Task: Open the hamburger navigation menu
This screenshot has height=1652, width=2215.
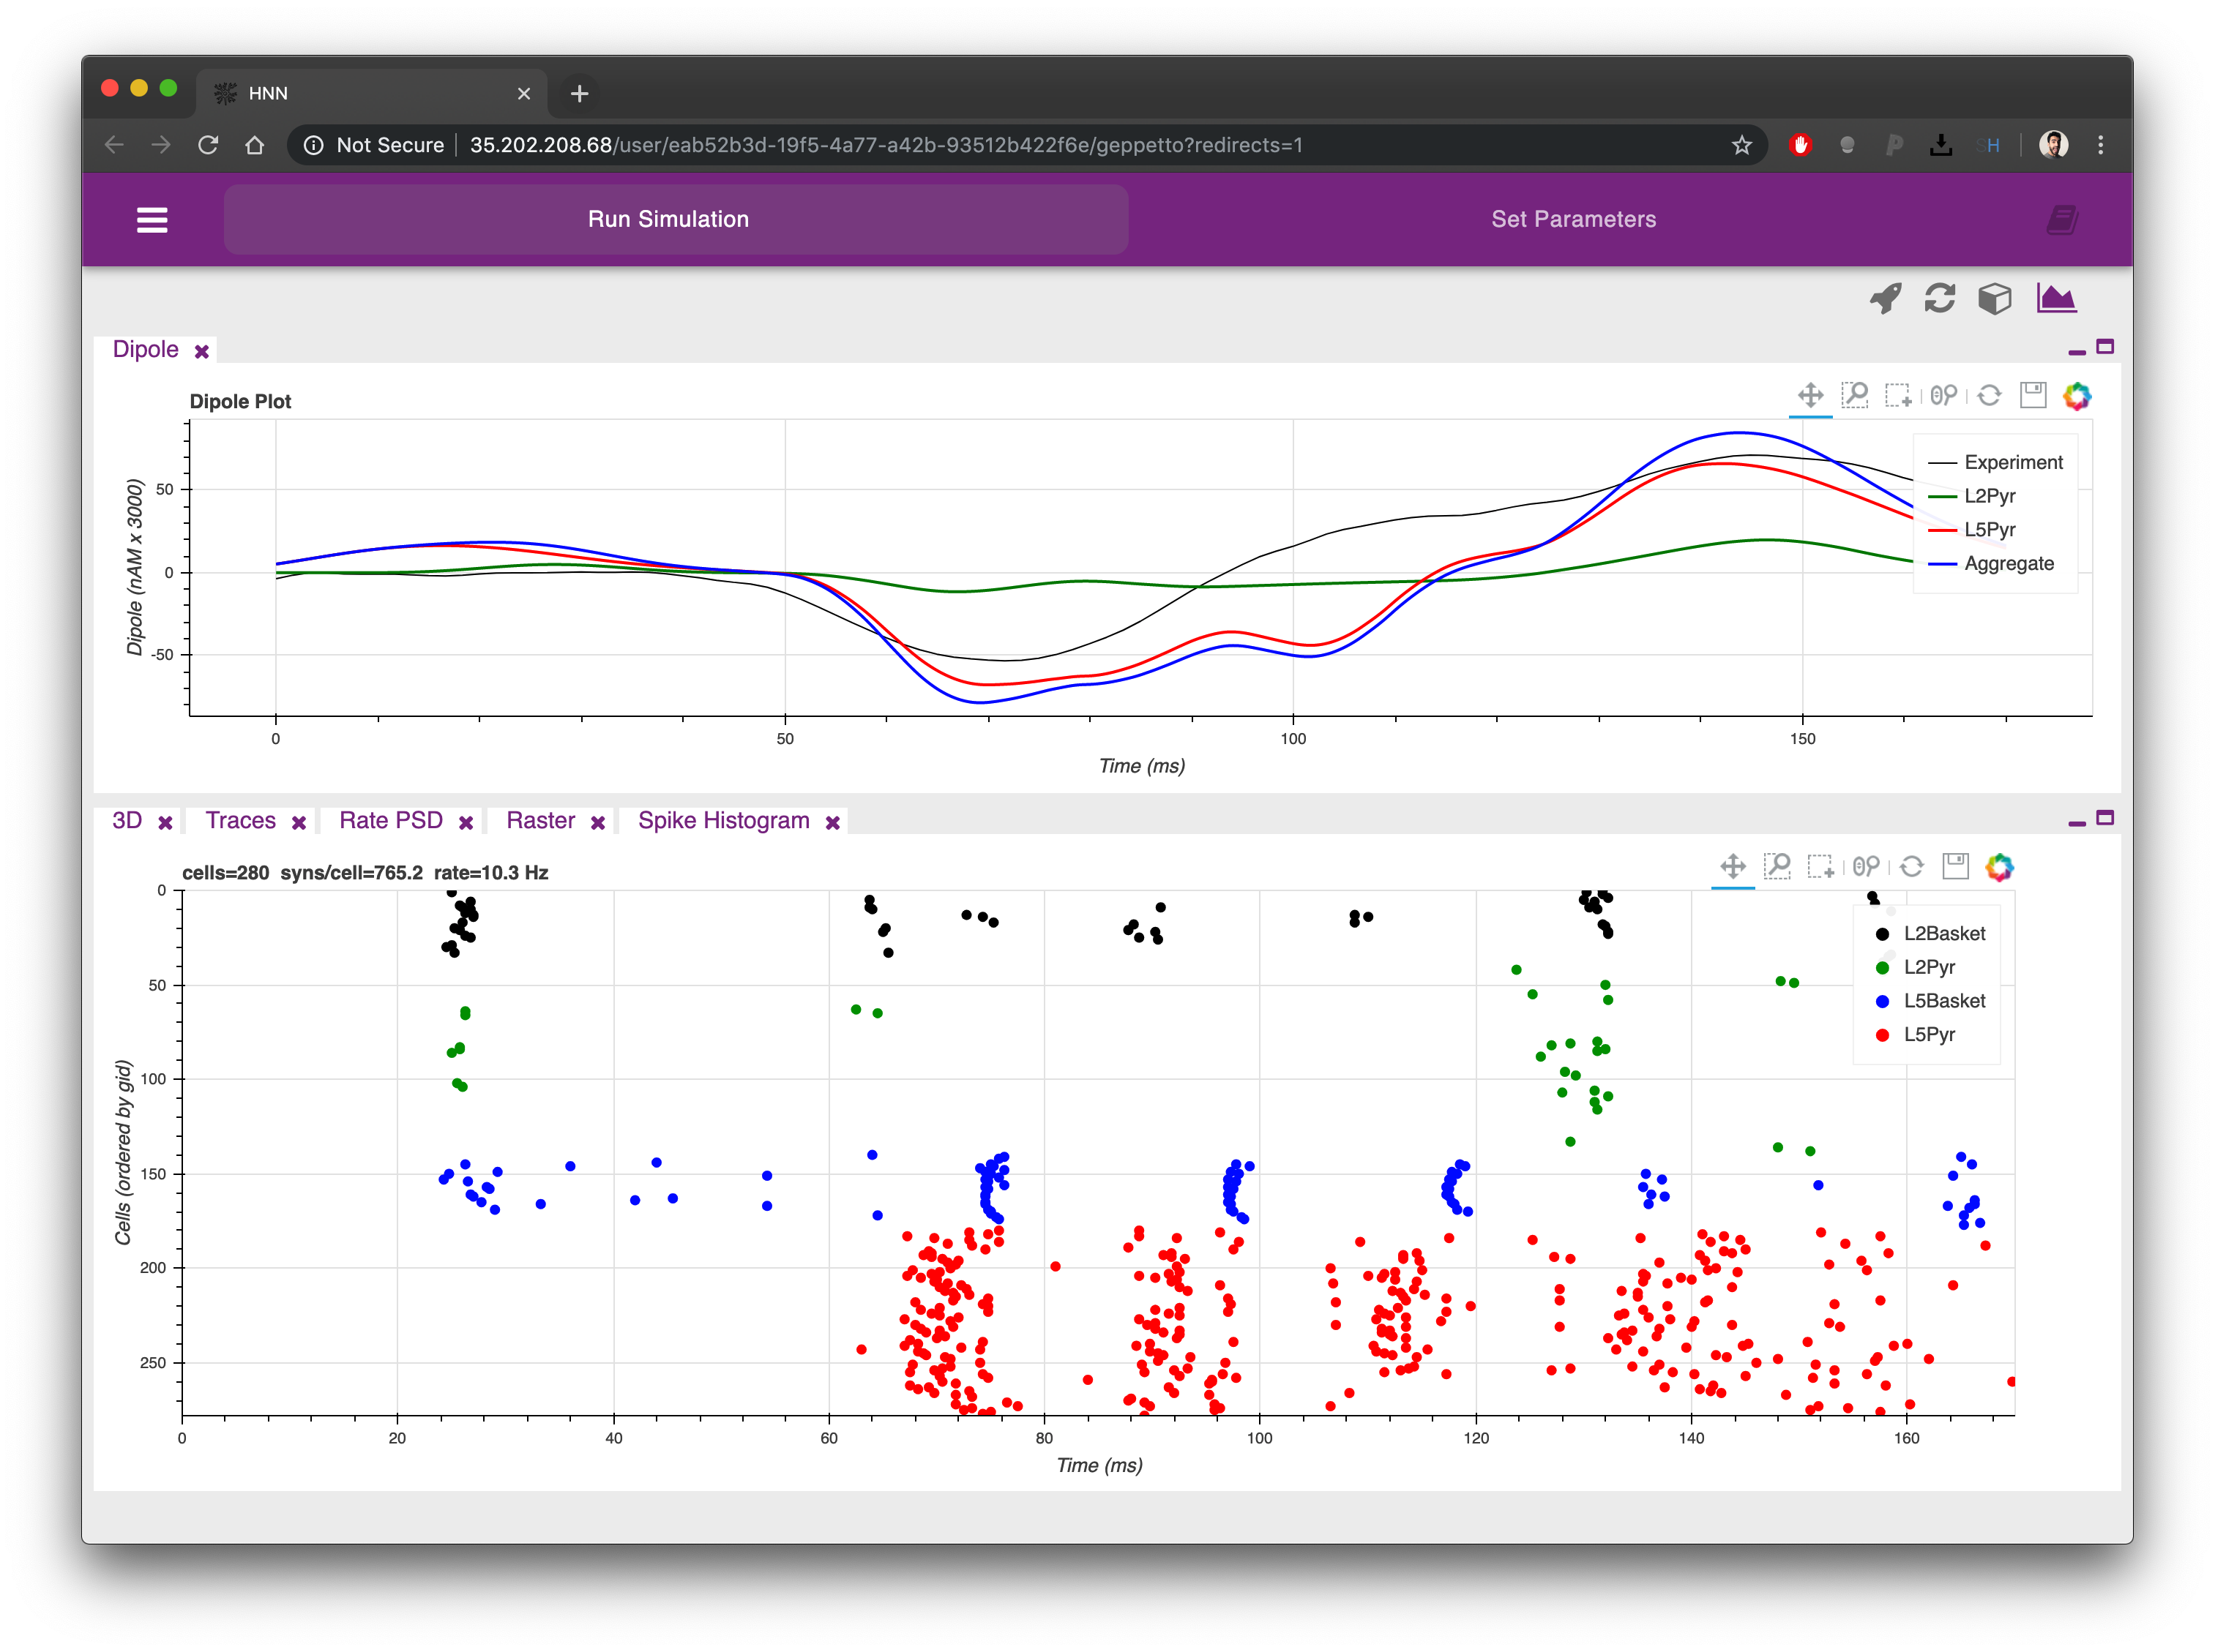Action: (x=152, y=220)
